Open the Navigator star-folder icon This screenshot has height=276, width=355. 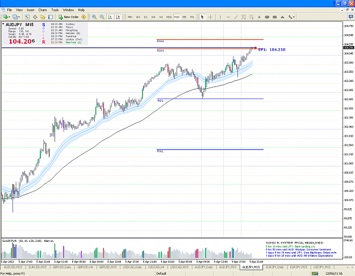[x=43, y=17]
